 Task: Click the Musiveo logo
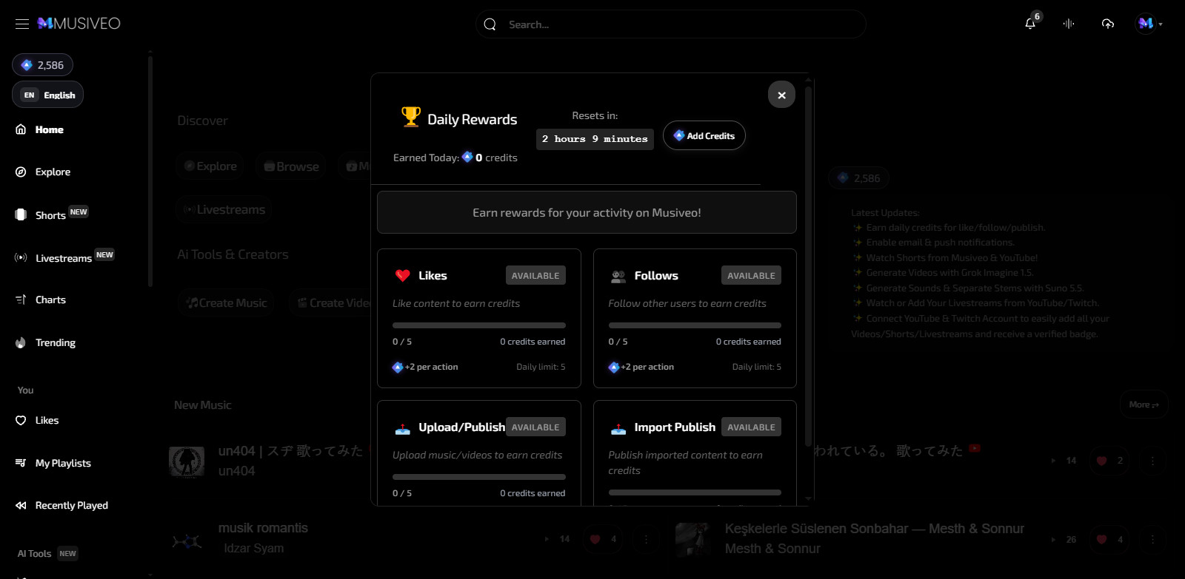coord(79,24)
